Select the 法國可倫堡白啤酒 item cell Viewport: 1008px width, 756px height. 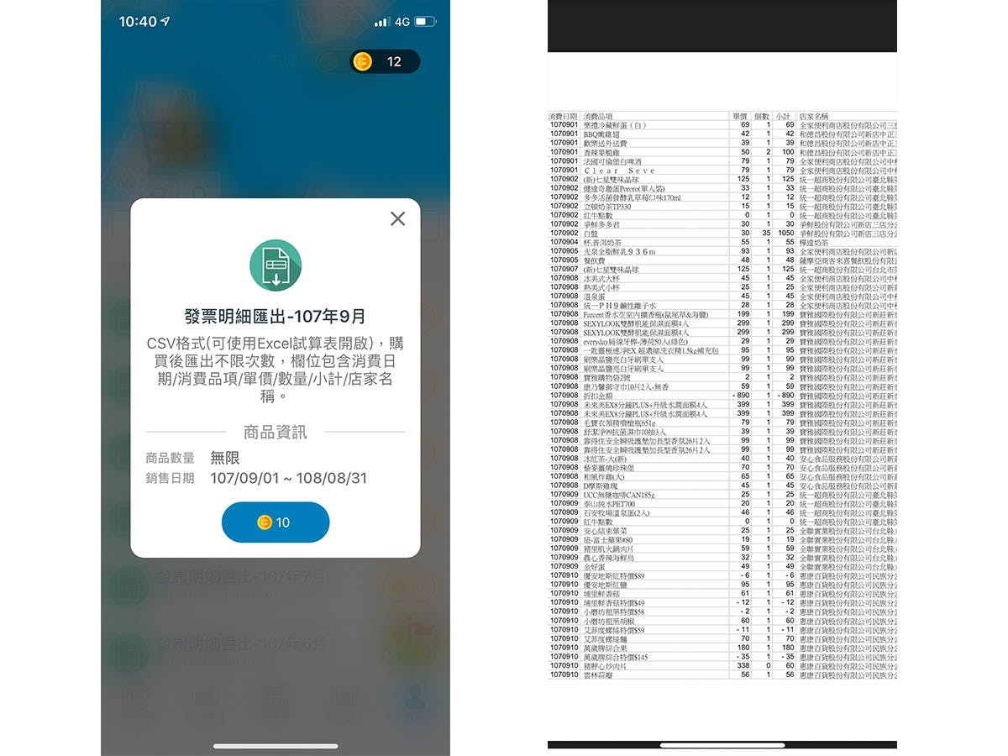tap(611, 161)
